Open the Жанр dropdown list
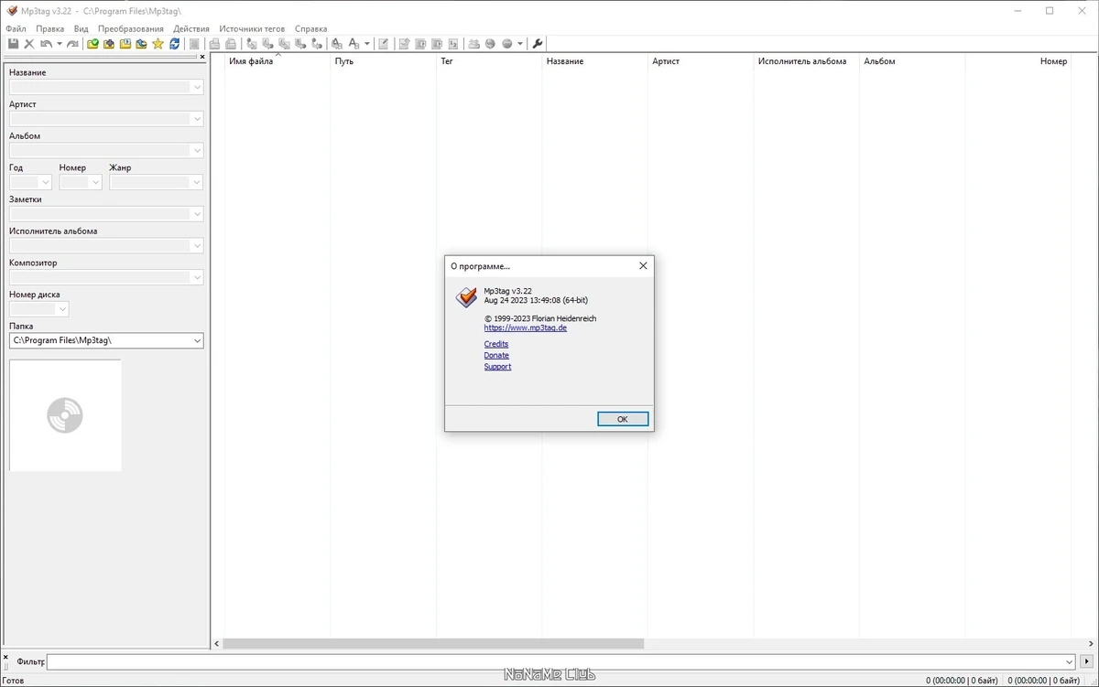1099x687 pixels. pyautogui.click(x=197, y=182)
